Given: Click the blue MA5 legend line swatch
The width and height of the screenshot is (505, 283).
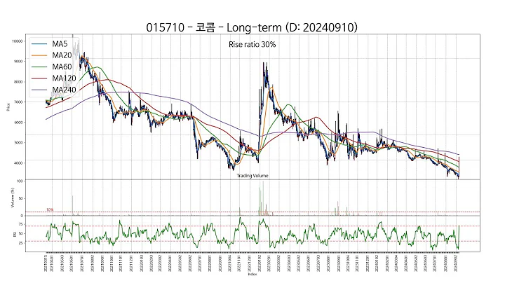Looking at the screenshot, I should (x=39, y=44).
